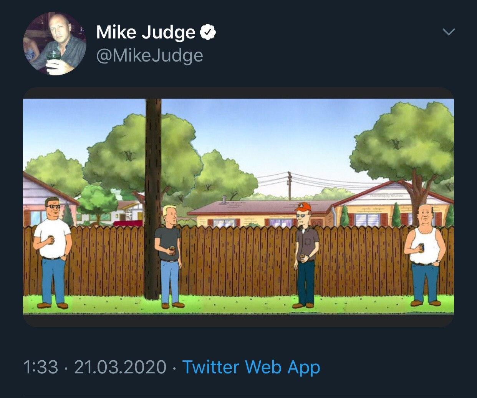This screenshot has width=477, height=398.
Task: Visit the @MikeJudge handle link
Action: (x=149, y=56)
